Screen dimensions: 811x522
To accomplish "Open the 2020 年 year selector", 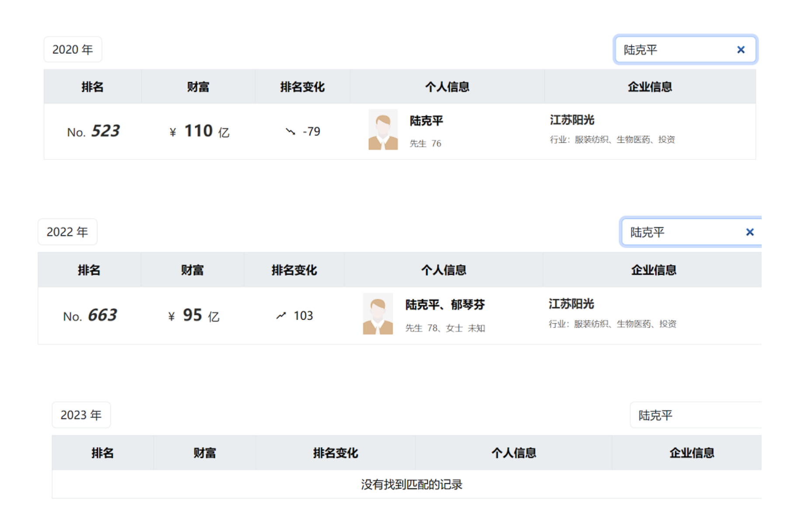I will pos(73,49).
